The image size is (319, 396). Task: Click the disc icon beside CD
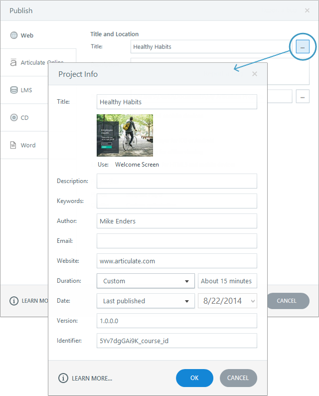(14, 117)
